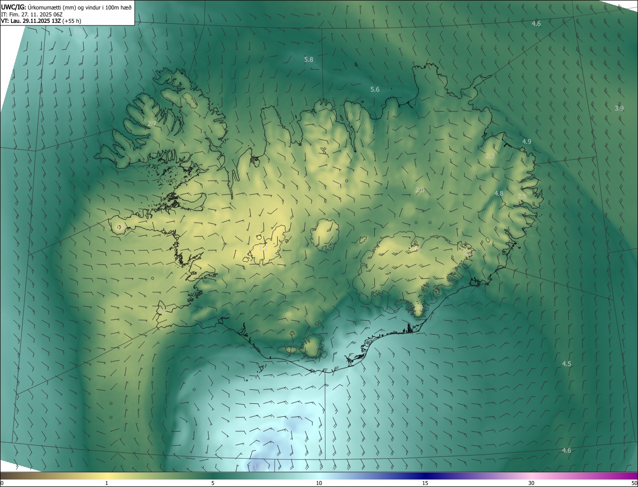
Task: Click the 15 mark on the color legend
Action: tap(425, 483)
